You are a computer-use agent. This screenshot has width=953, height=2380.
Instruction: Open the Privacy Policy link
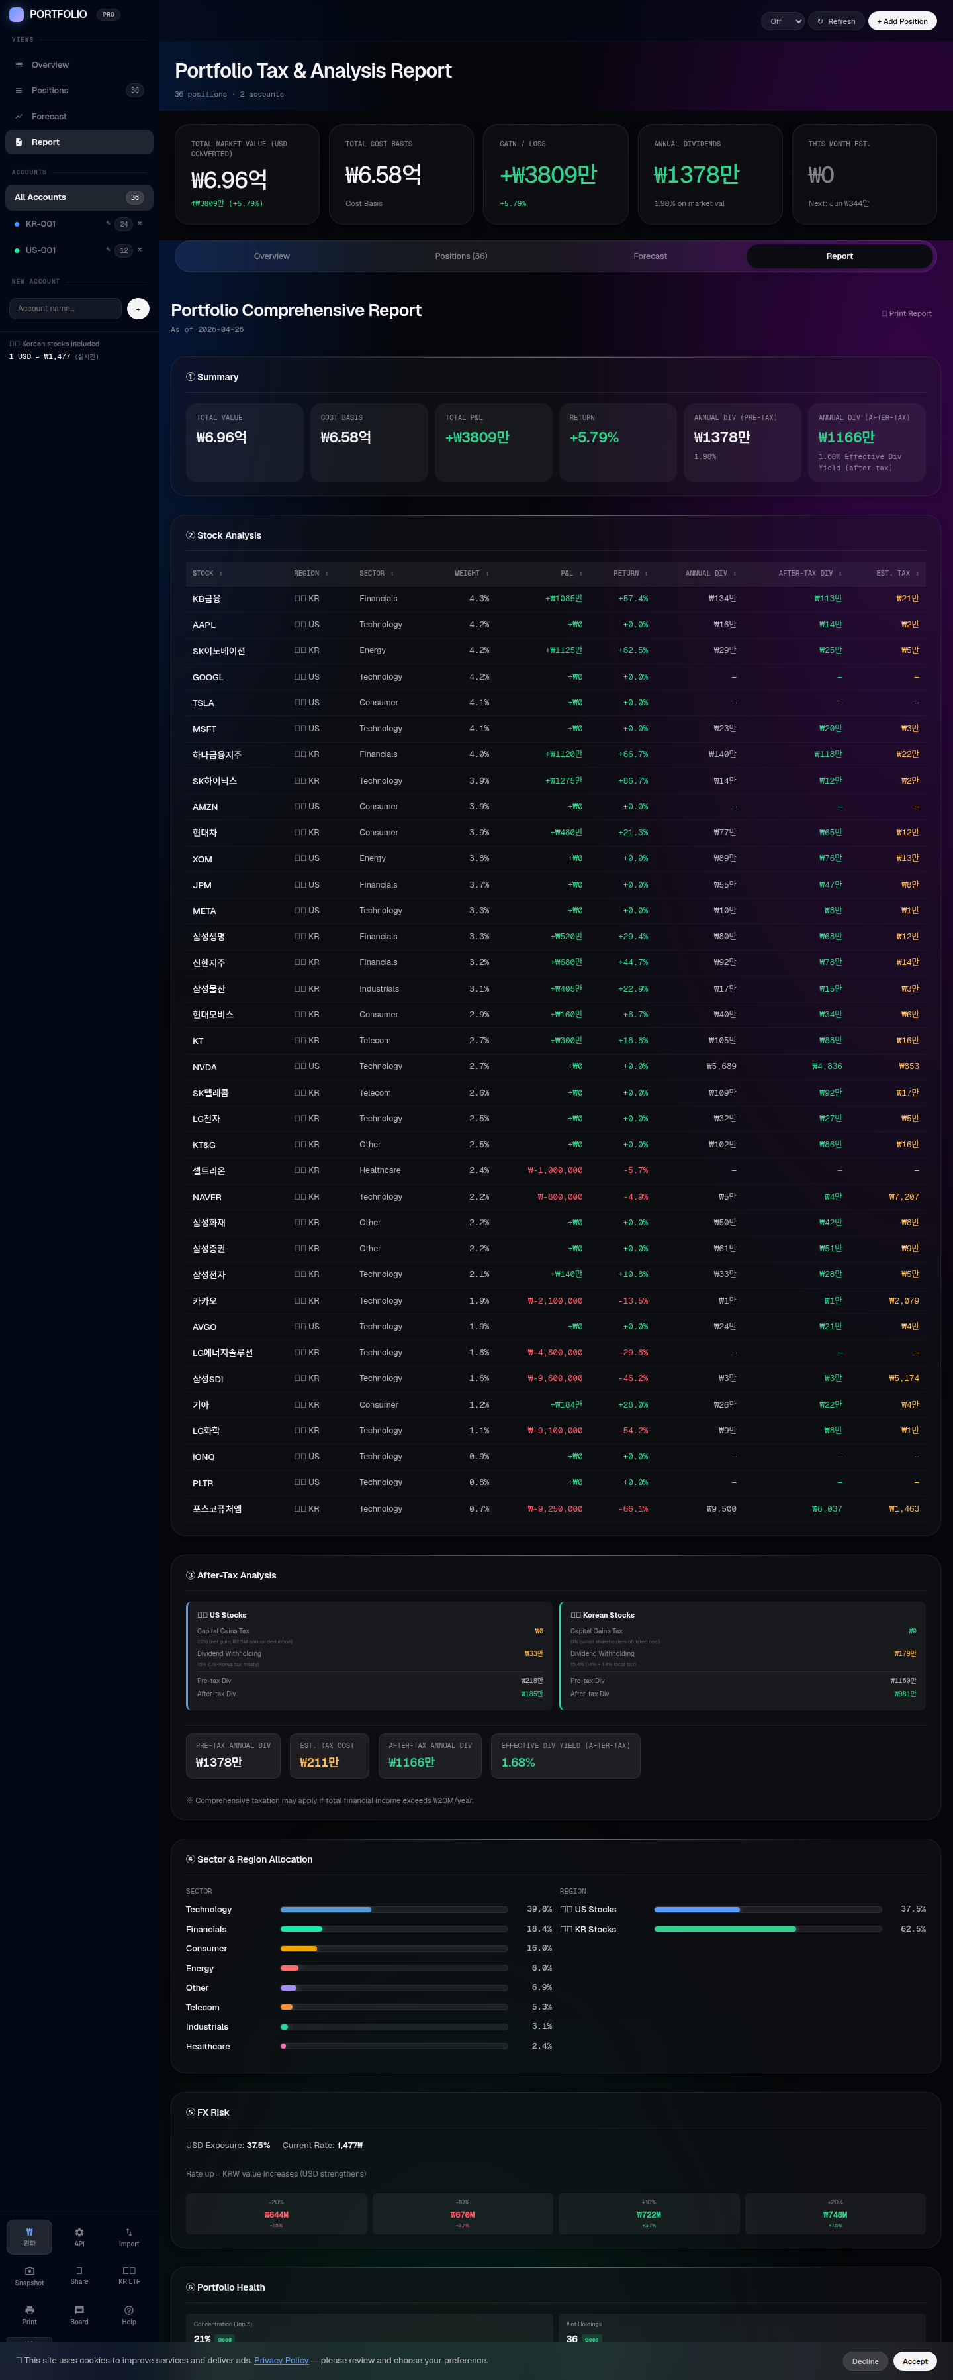(x=282, y=2361)
